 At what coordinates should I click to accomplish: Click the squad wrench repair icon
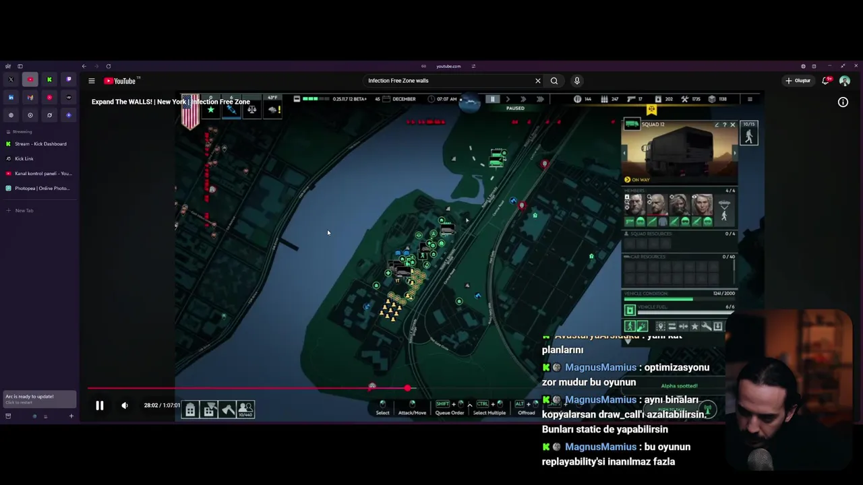pos(706,327)
